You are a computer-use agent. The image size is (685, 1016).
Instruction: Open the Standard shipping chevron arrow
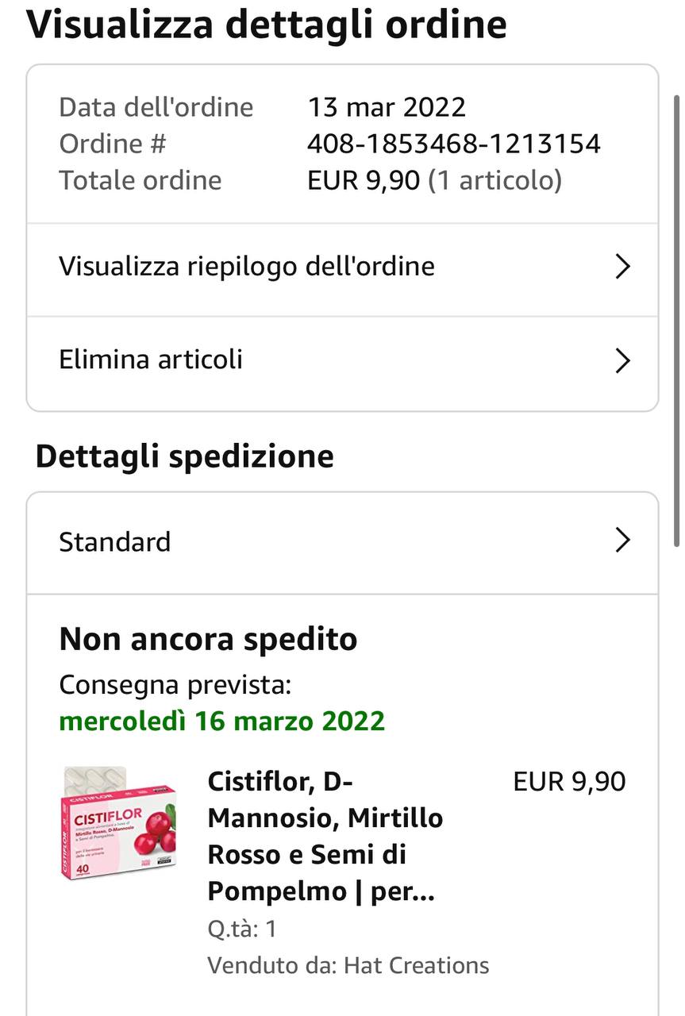tap(623, 541)
